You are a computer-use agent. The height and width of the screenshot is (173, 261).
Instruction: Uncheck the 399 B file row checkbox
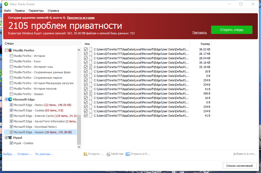tap(86, 94)
